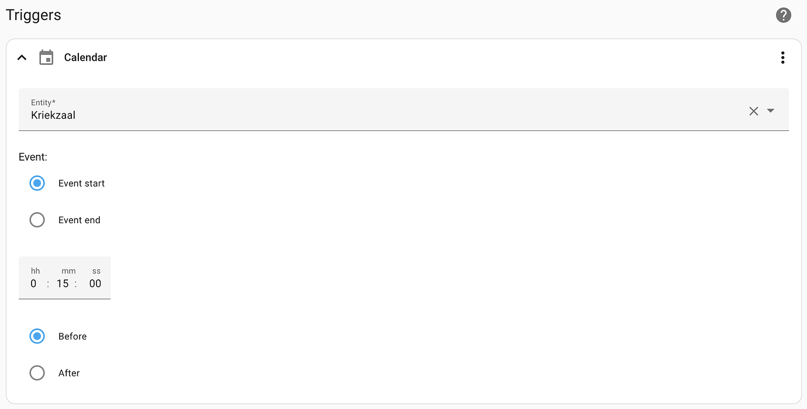Choose the After offset radio button

[x=37, y=373]
